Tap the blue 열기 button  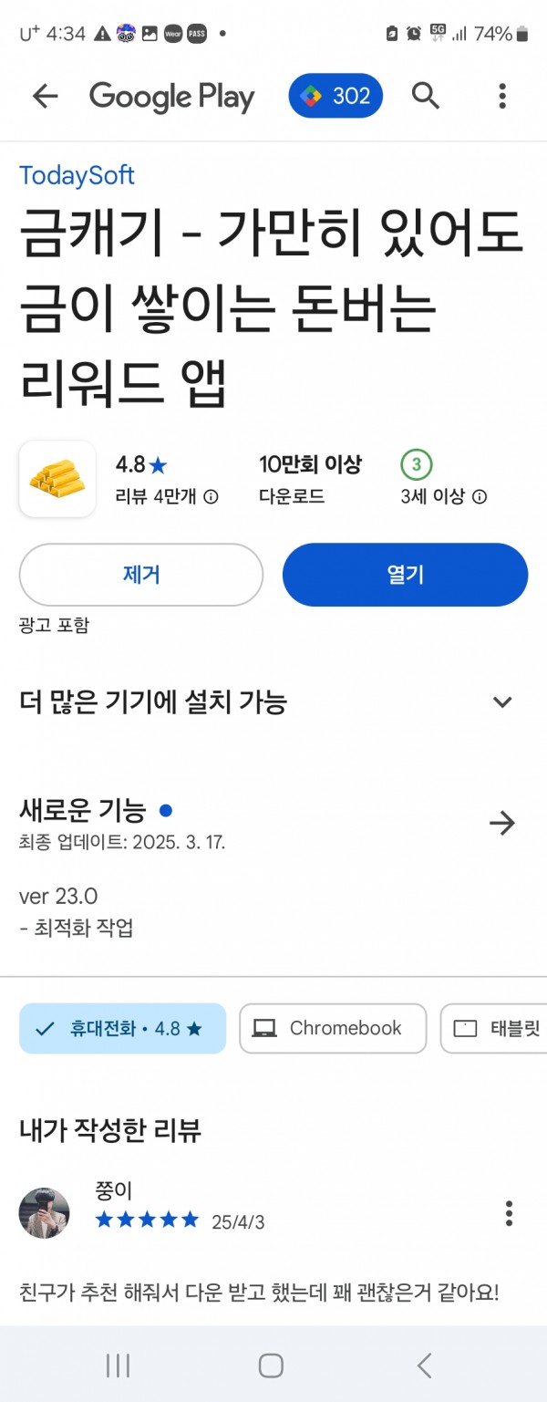(x=405, y=575)
